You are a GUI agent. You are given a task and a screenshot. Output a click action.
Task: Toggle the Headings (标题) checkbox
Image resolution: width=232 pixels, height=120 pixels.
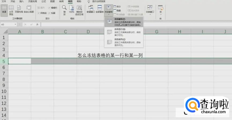pos(49,13)
